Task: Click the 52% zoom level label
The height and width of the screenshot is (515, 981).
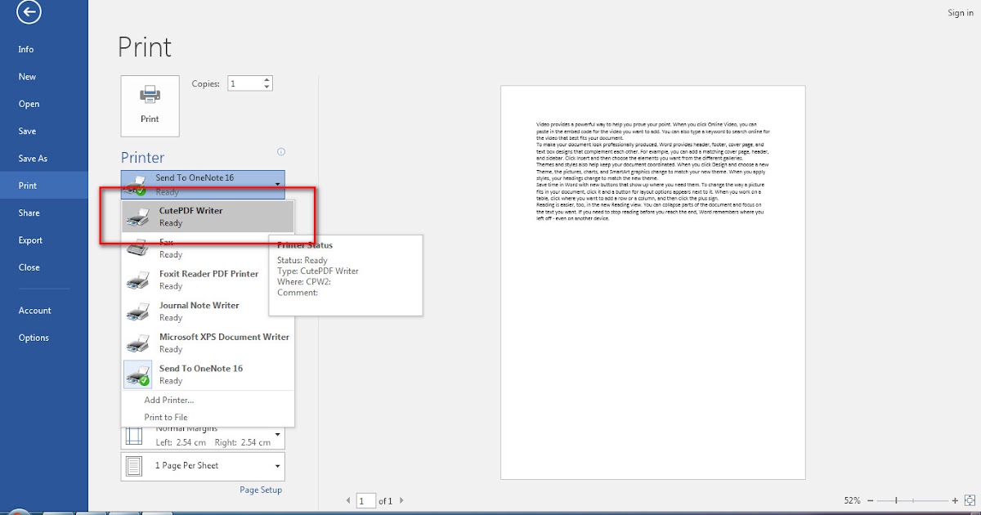Action: pyautogui.click(x=853, y=499)
